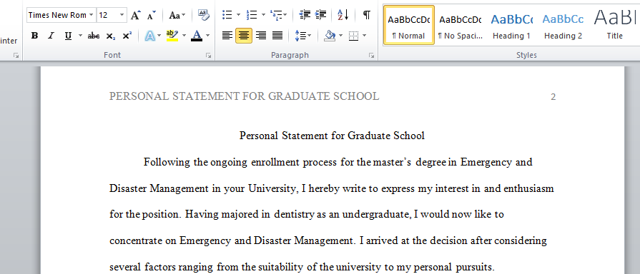This screenshot has height=274, width=640.
Task: Click the page number 2 in header
Action: (x=553, y=97)
